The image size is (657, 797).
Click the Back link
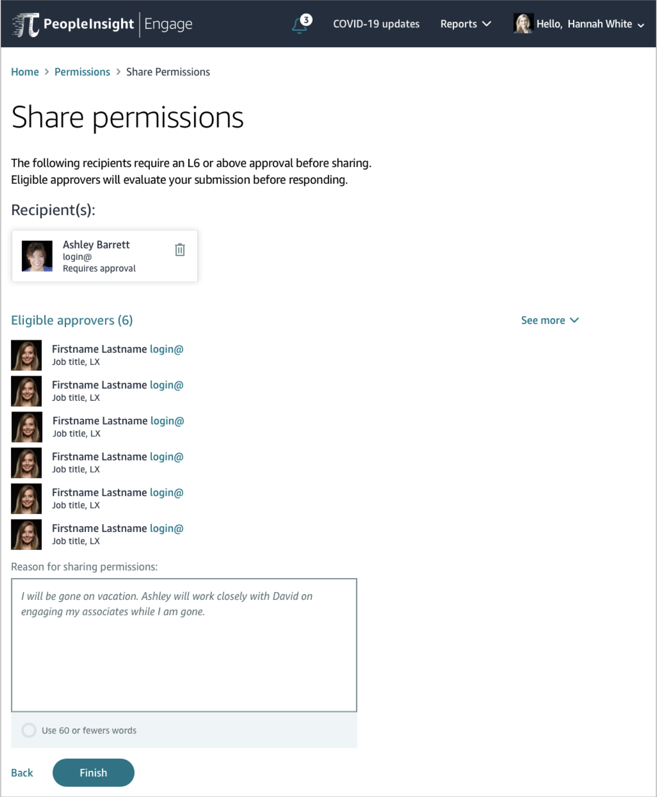click(x=22, y=773)
